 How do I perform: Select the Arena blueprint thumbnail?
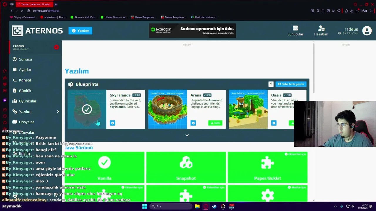[167, 109]
